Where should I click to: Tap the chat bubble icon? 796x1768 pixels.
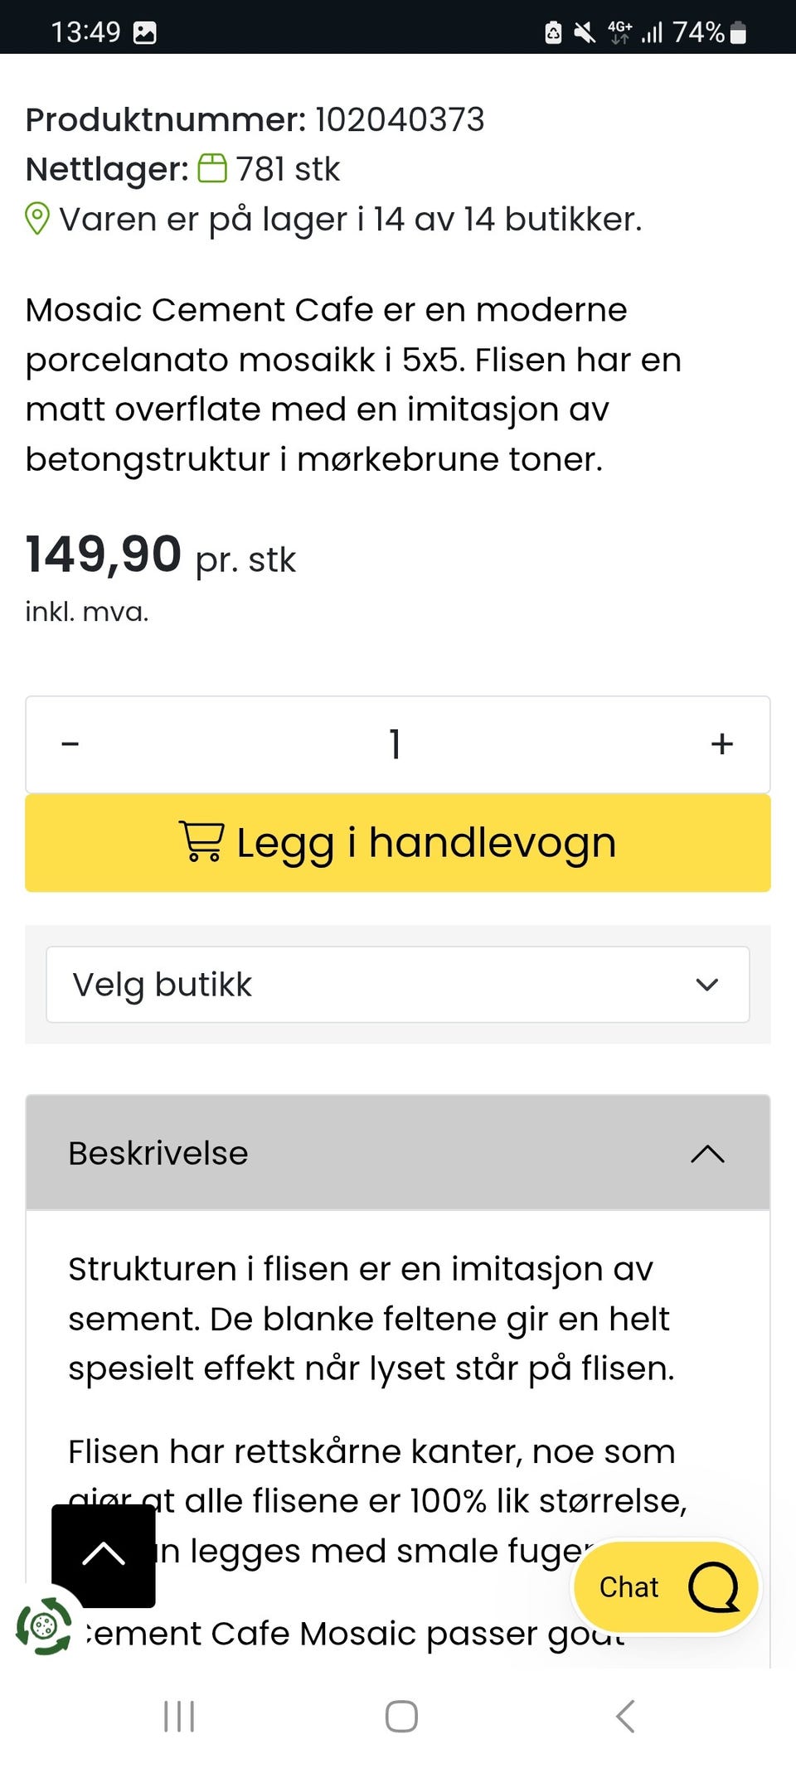[x=713, y=1587]
